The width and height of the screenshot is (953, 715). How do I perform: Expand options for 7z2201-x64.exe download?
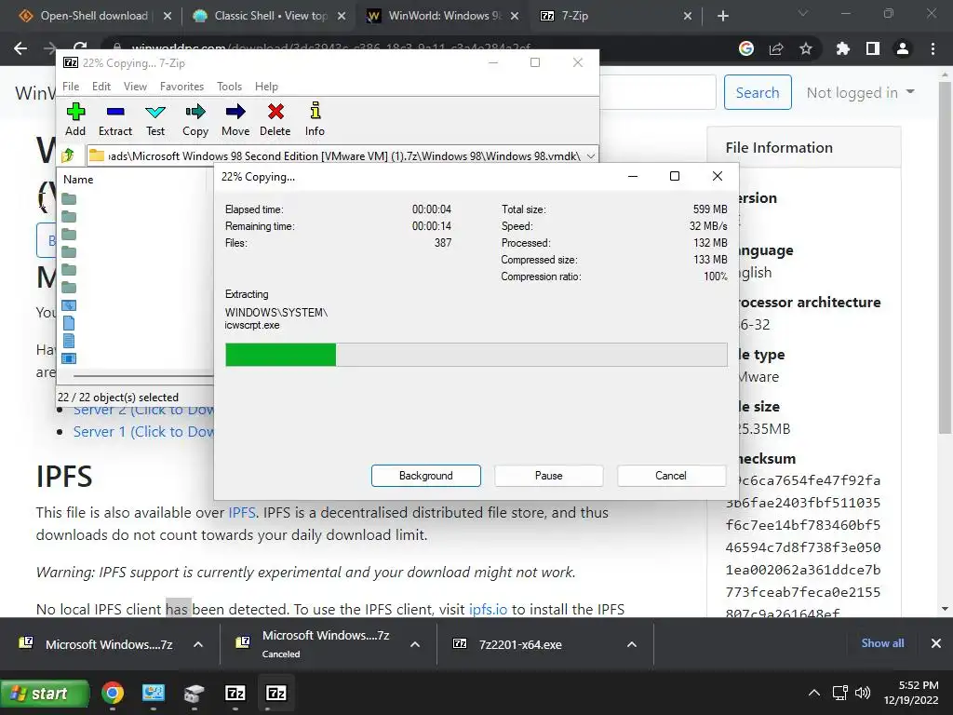click(632, 644)
